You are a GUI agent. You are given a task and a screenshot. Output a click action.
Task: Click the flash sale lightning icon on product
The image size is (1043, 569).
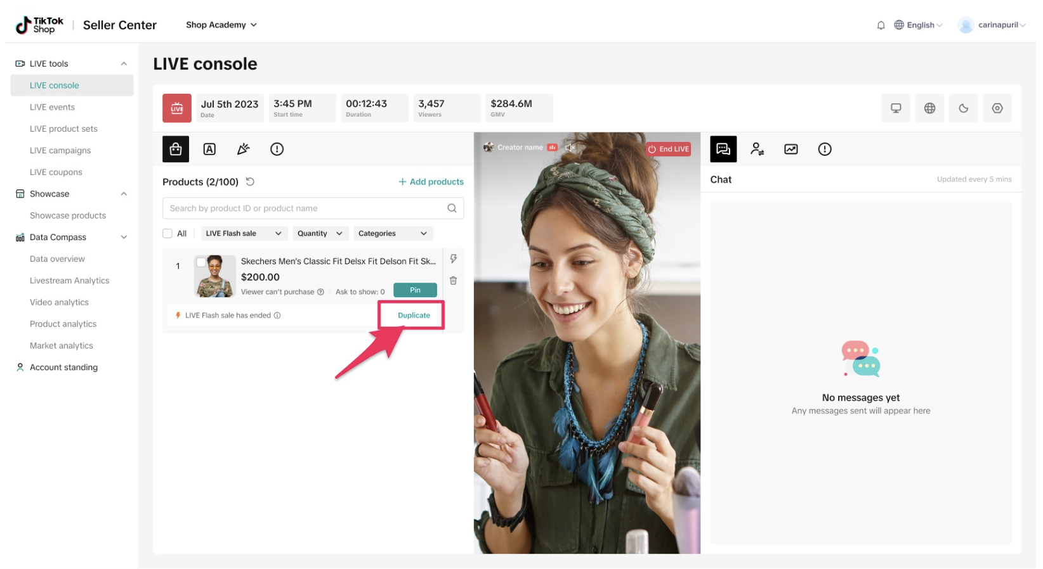tap(453, 259)
